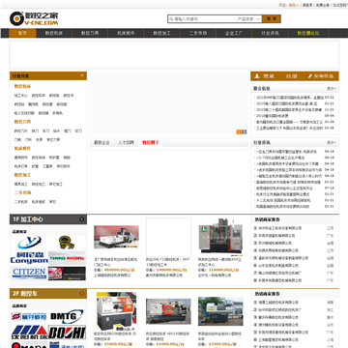This screenshot has width=348, height=348.
Task: Open the red-black brand logo next to CITIZEN
Action: pyautogui.click(x=67, y=274)
